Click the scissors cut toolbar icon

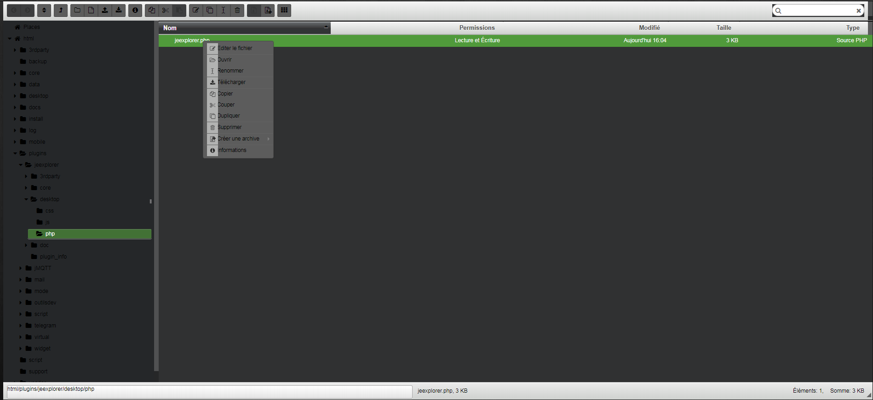[x=166, y=10]
